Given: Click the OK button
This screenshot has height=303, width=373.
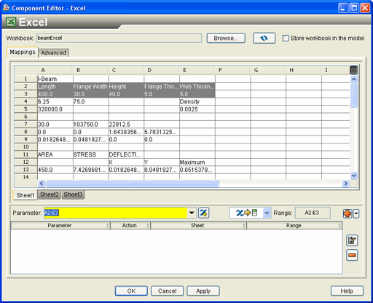Looking at the screenshot, I should [131, 291].
